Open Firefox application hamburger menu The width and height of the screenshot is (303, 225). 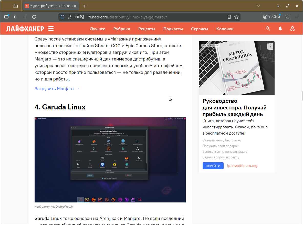(x=297, y=17)
